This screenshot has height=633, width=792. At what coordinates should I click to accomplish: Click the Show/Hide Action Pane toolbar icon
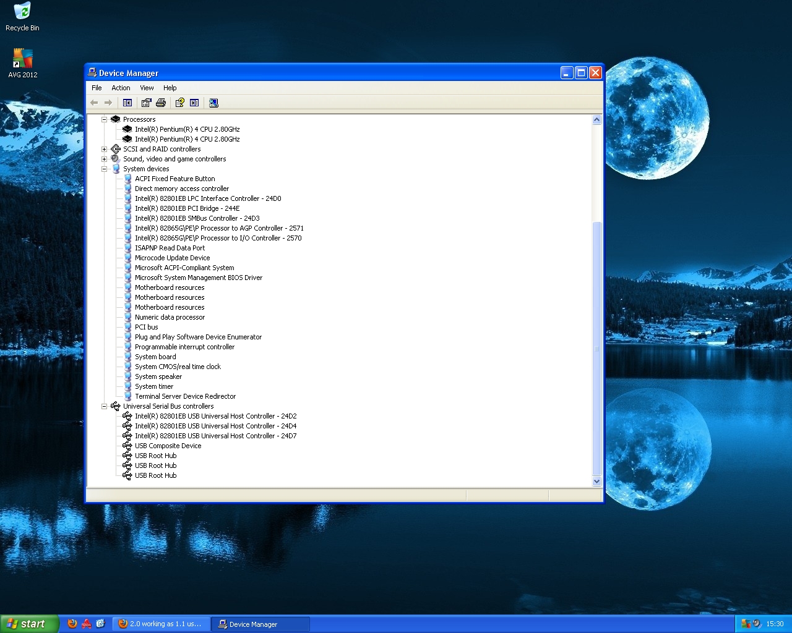(x=194, y=103)
